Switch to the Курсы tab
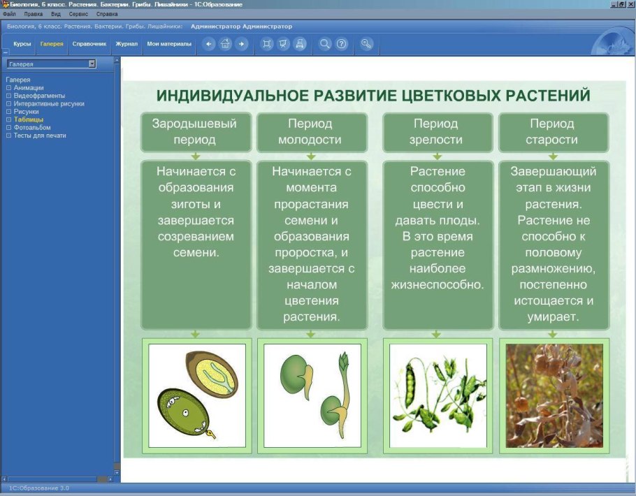This screenshot has height=496, width=636. click(x=23, y=43)
